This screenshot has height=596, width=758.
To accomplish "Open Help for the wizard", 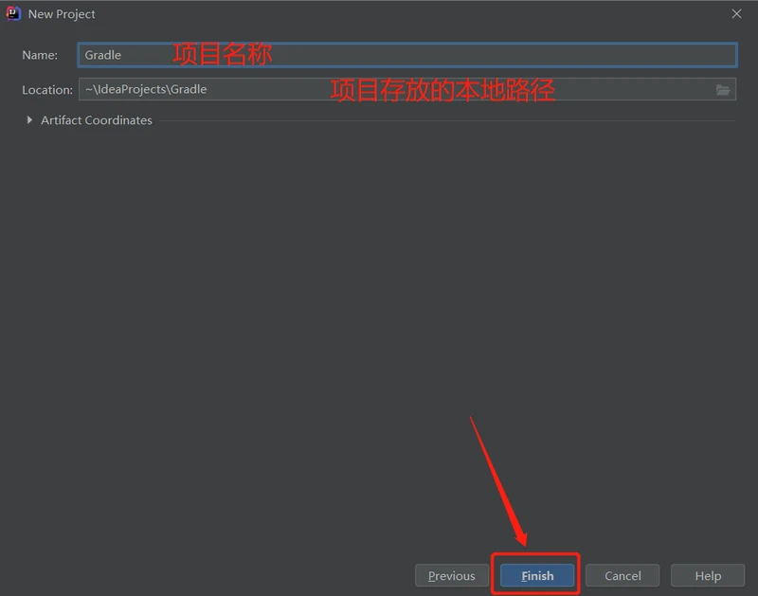I will (707, 575).
